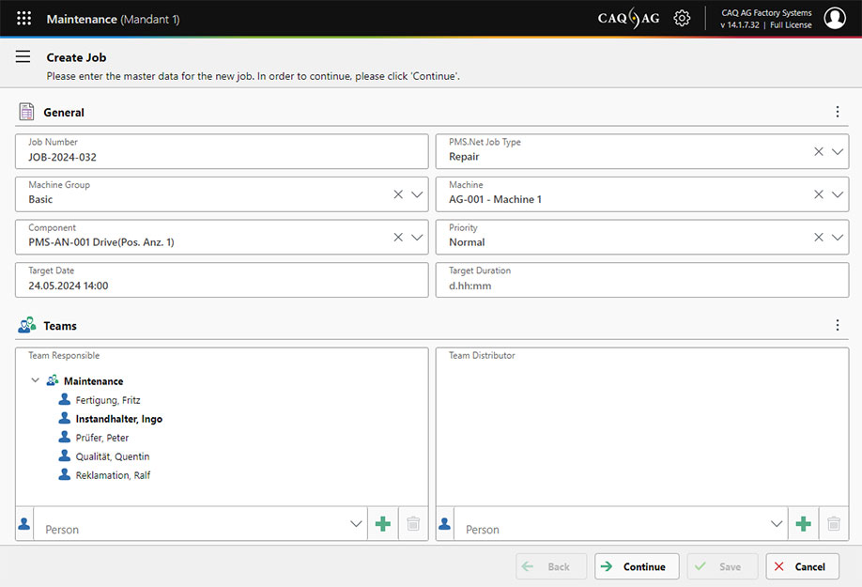Open the hamburger navigation menu

pyautogui.click(x=23, y=57)
